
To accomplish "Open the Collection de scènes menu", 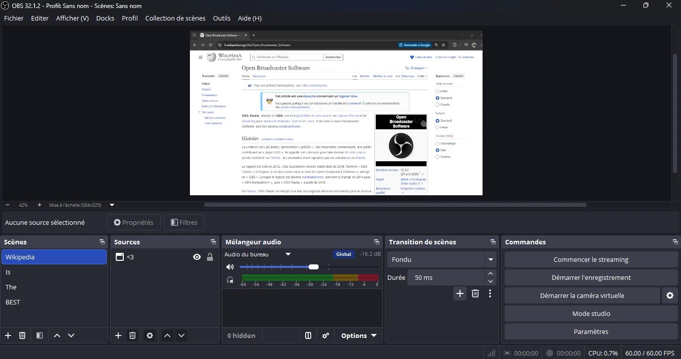I will tap(175, 18).
